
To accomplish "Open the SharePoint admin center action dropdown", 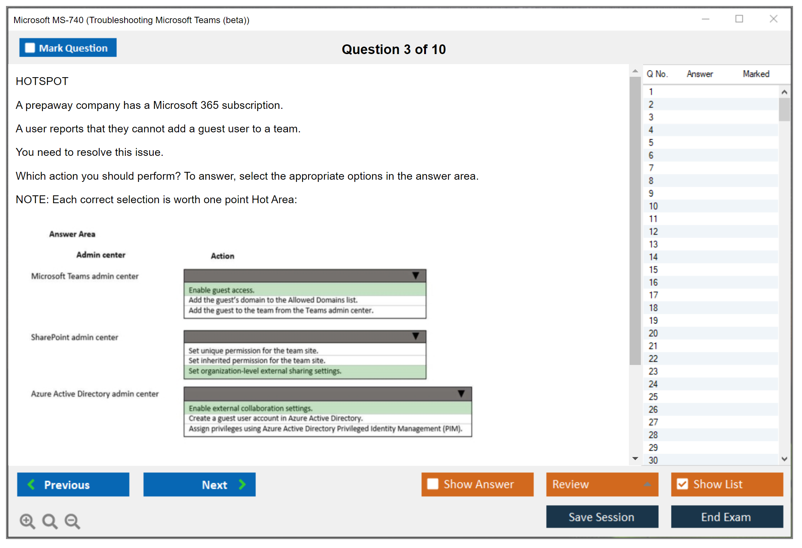I will click(416, 336).
